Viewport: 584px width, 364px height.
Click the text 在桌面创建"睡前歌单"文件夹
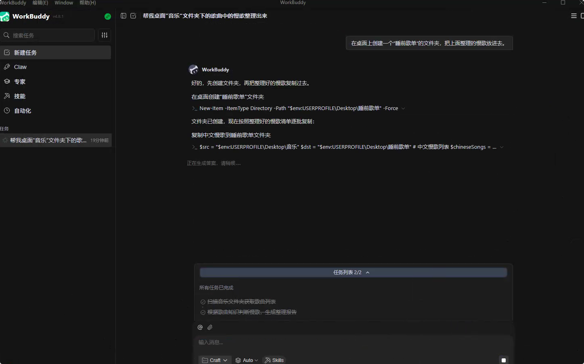point(228,97)
